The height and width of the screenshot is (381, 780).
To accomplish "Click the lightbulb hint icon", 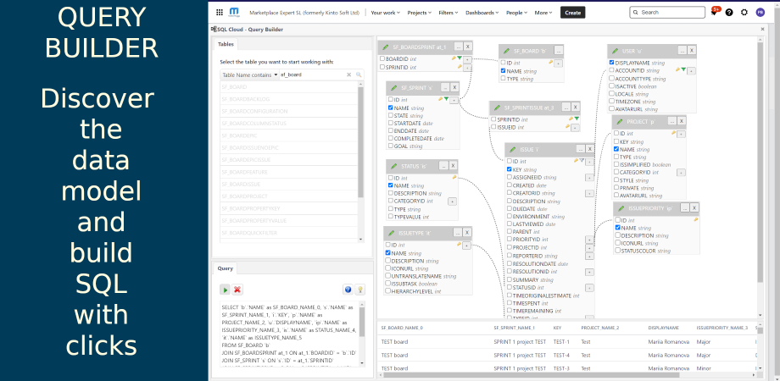I will coord(359,290).
